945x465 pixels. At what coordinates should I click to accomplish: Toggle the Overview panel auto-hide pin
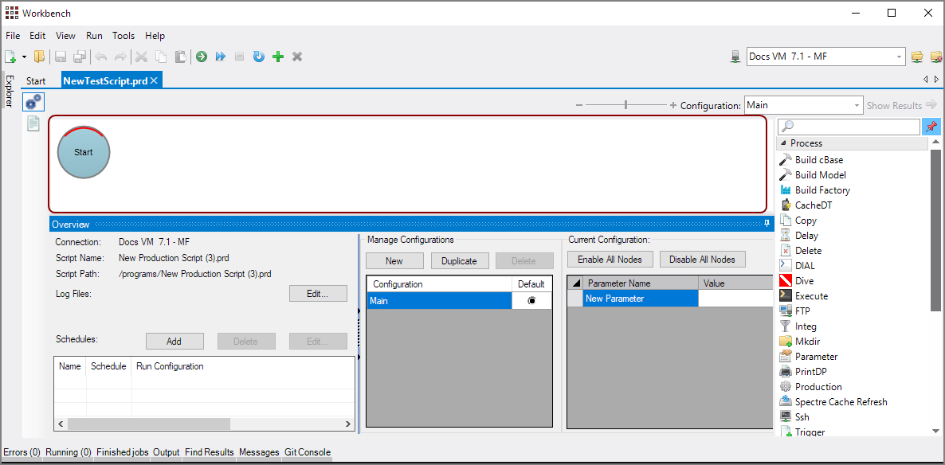[x=767, y=224]
